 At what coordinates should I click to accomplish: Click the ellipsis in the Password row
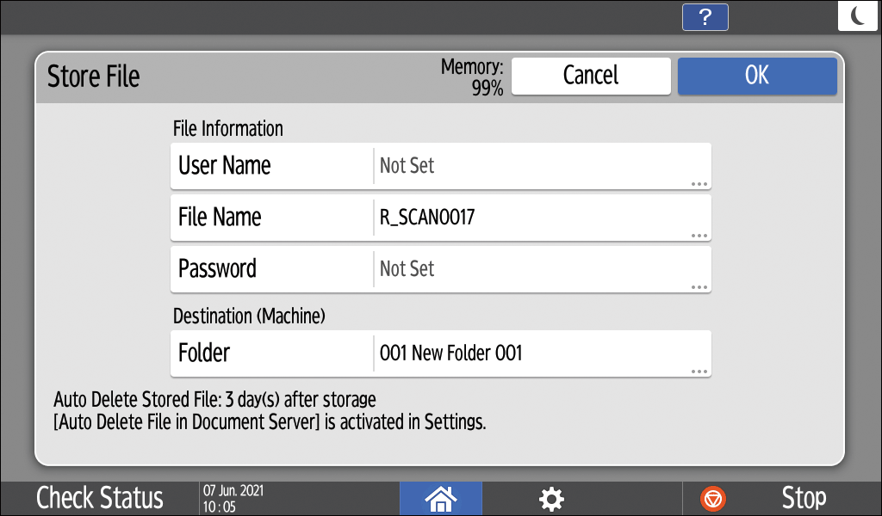[x=699, y=286]
